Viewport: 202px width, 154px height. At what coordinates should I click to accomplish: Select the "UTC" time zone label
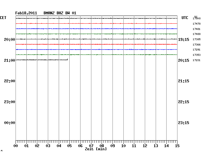point(185,18)
